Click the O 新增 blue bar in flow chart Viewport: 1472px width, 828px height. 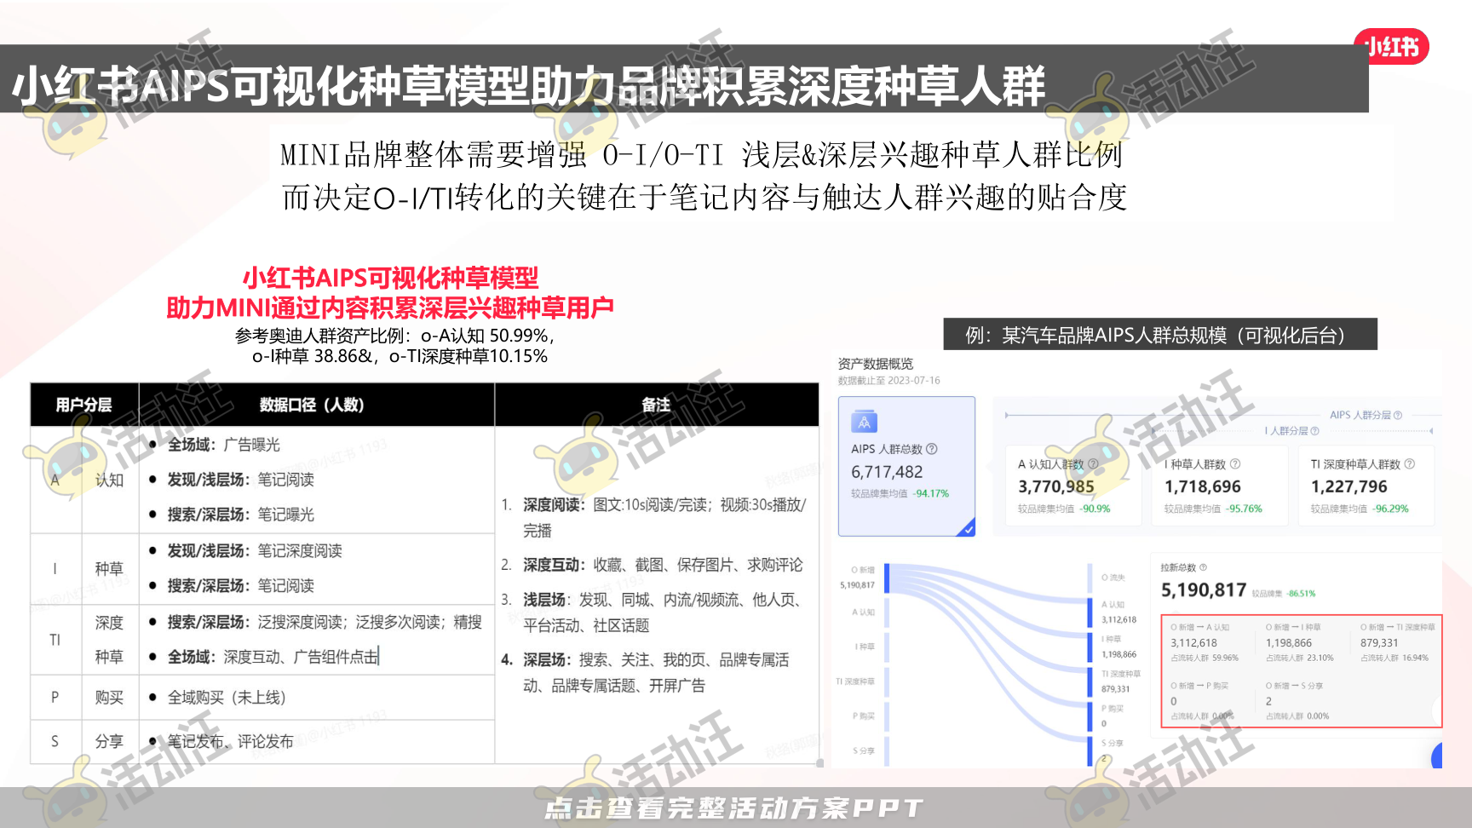[886, 578]
